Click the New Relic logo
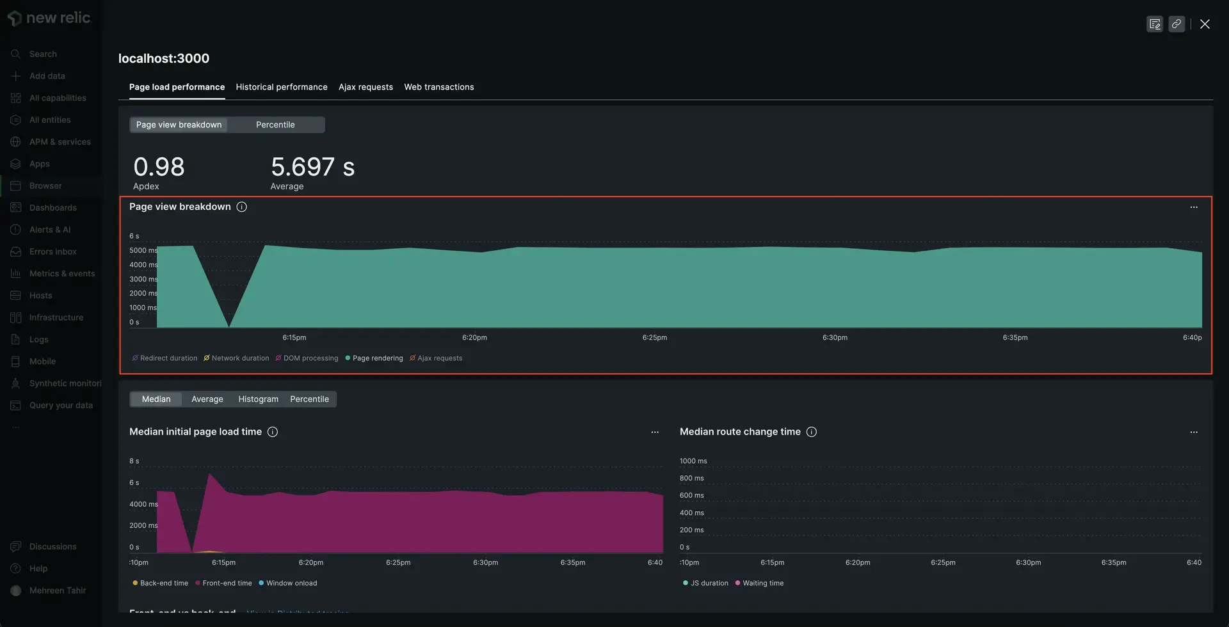Viewport: 1229px width, 627px height. [49, 18]
